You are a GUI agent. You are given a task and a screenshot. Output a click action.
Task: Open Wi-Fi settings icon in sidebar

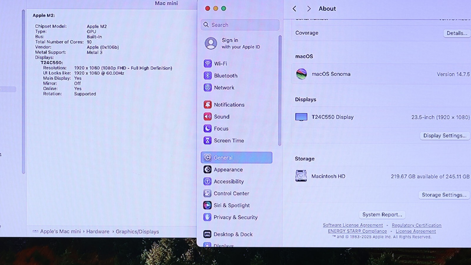[208, 64]
